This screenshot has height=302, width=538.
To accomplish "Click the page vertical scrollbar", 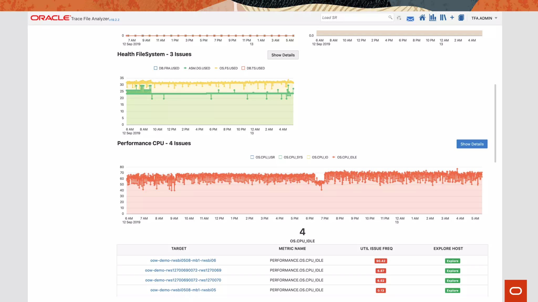I will click(495, 123).
